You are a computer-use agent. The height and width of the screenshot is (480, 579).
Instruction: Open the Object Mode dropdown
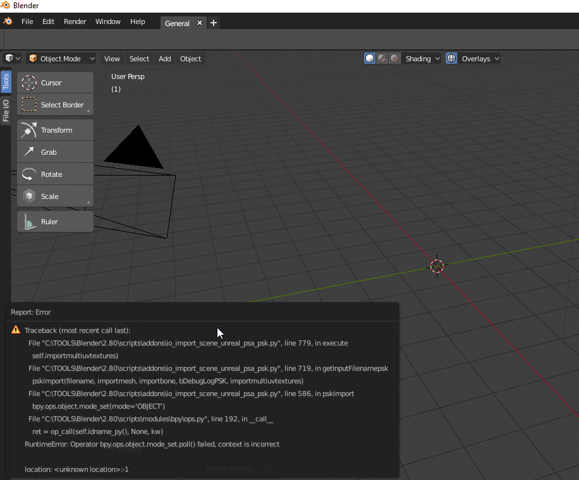(x=61, y=58)
